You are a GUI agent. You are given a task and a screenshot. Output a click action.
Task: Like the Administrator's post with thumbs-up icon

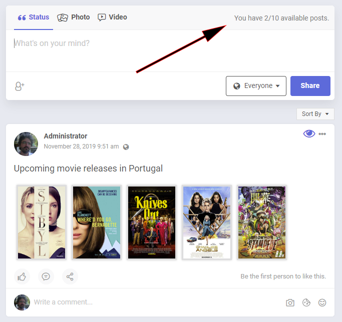point(22,276)
